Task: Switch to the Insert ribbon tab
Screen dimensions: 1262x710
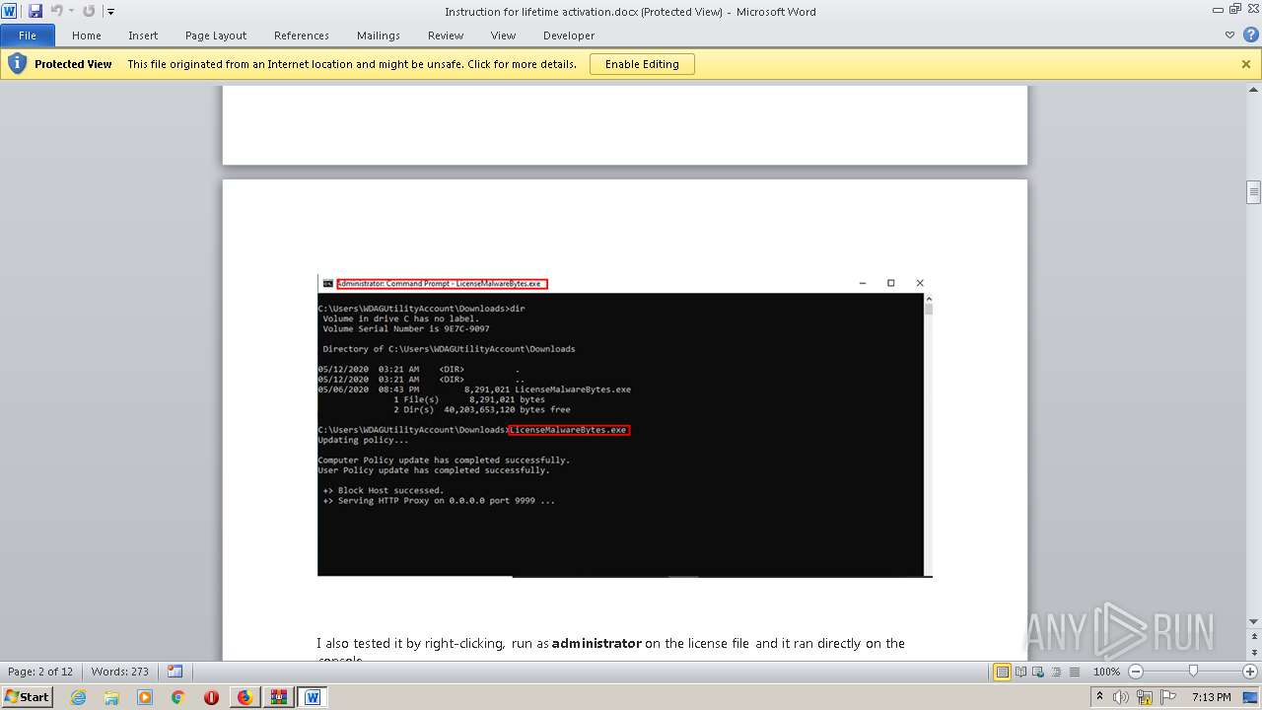Action: [x=143, y=35]
